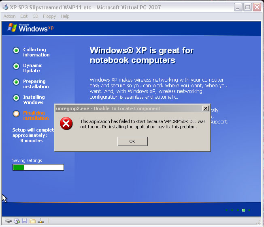Click the Saving settings progress bar

(x=38, y=167)
